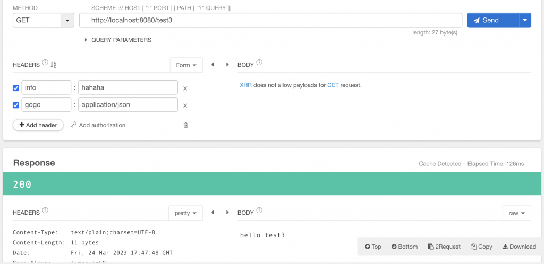Jump to Bottom of the response
Screen dimensions: 544x264
404,247
